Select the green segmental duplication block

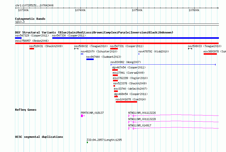pos(87,143)
